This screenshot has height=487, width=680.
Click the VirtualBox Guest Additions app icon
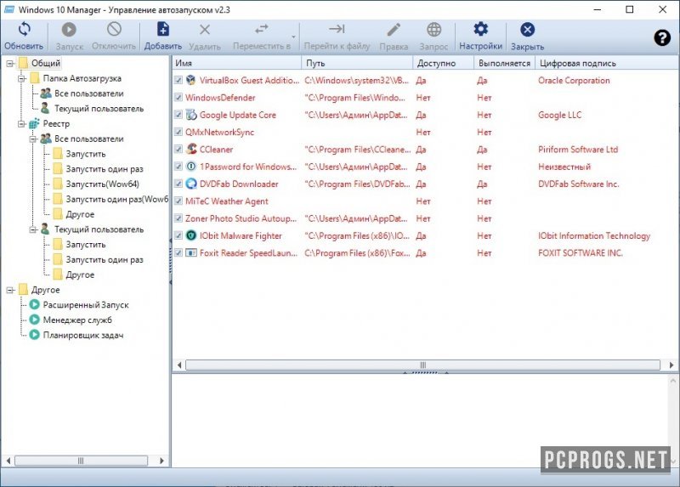[190, 80]
